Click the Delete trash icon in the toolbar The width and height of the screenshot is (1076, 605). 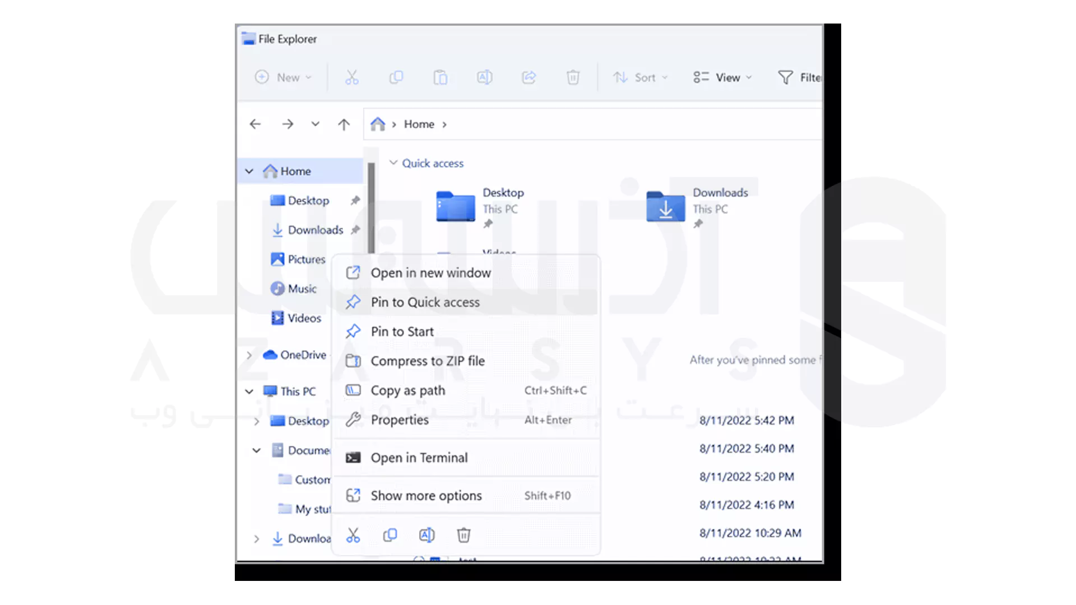573,77
